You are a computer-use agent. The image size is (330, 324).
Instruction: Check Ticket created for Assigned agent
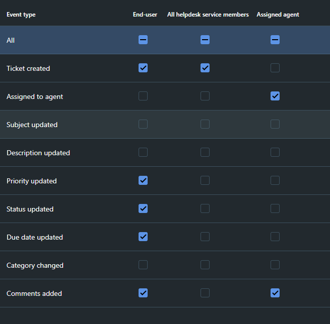pyautogui.click(x=275, y=68)
